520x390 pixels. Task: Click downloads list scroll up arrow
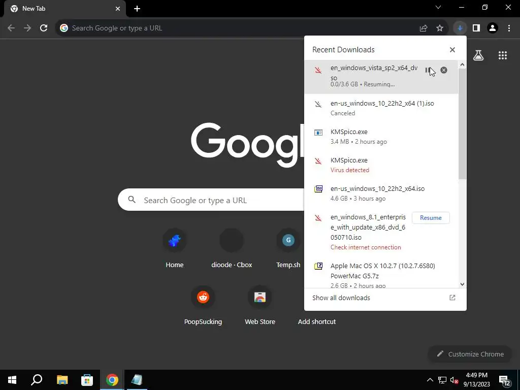[462, 64]
